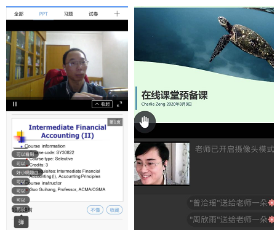This screenshot has height=236, width=280.
Task: Expand teacher video to fullscreen
Action: pyautogui.click(x=119, y=104)
